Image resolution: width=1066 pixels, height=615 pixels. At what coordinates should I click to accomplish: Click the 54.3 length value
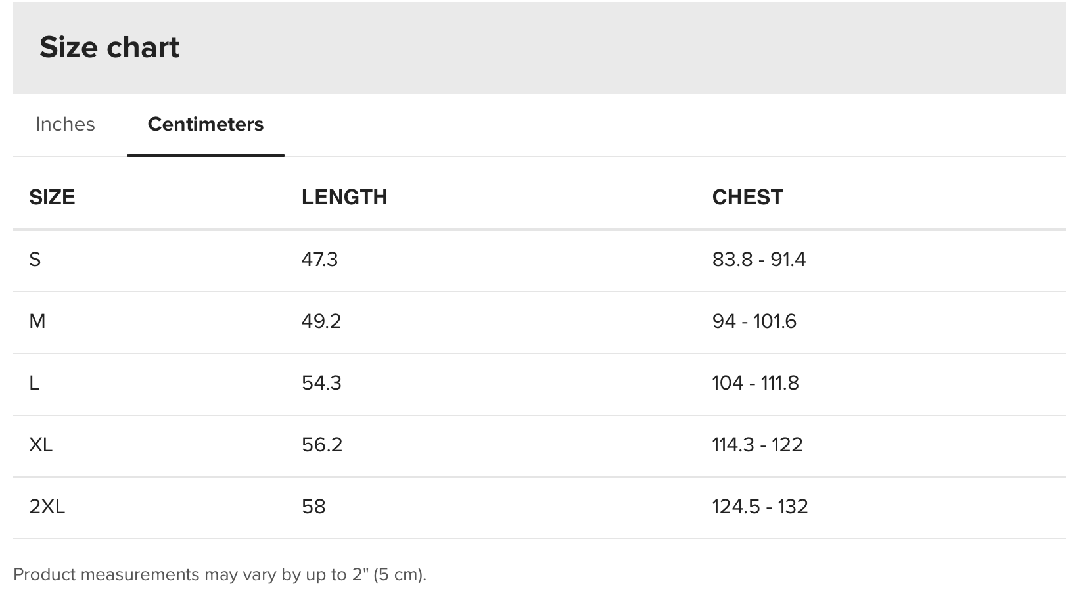(x=321, y=383)
